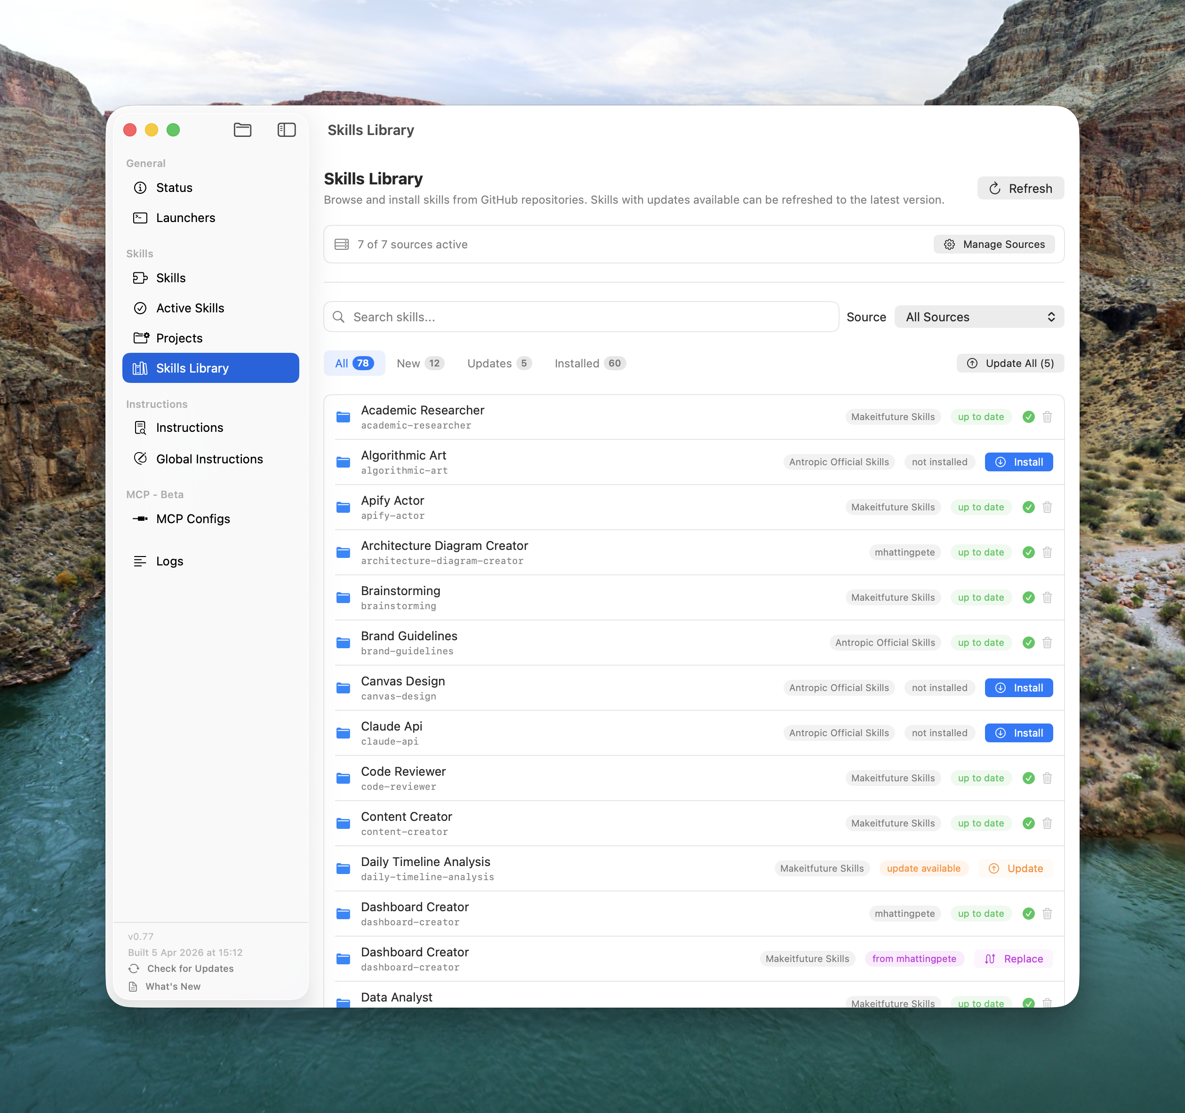
Task: View the Logs panel
Action: pos(168,561)
